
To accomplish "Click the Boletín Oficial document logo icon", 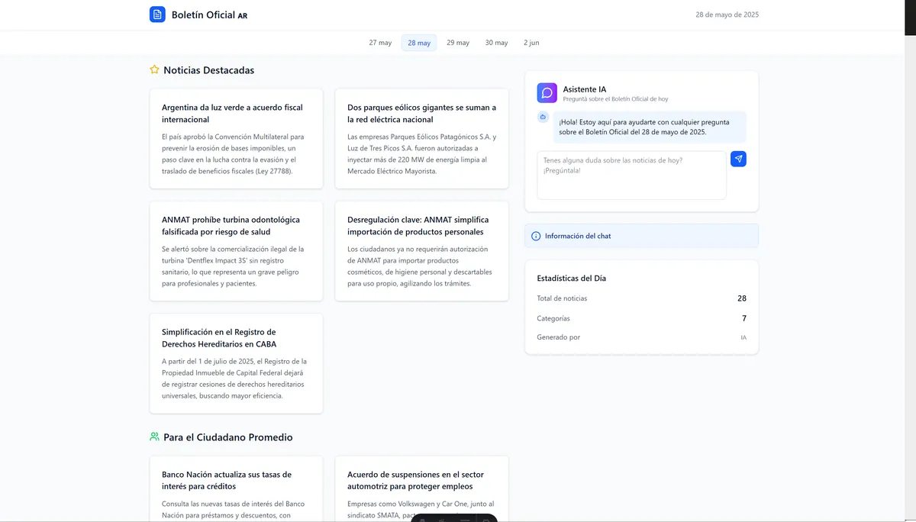I will coord(157,14).
